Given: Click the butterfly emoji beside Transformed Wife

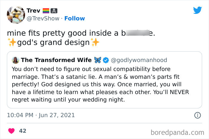Looking at the screenshot, I should click(98, 60).
